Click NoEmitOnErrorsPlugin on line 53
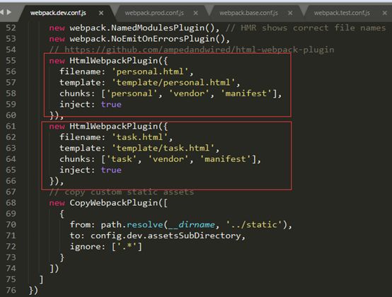 tap(163, 39)
